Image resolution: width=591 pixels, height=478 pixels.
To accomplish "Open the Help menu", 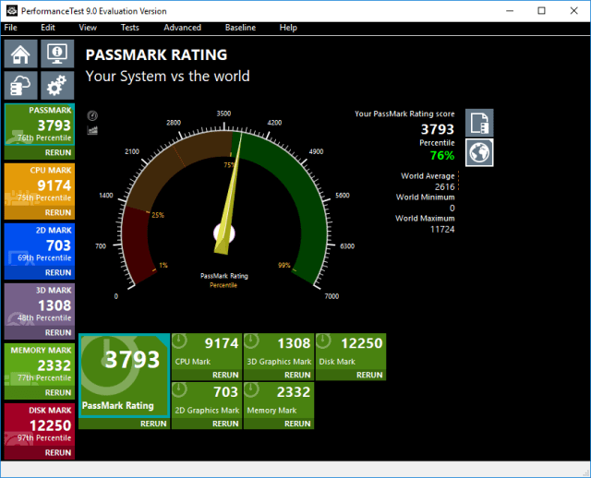I will click(288, 28).
